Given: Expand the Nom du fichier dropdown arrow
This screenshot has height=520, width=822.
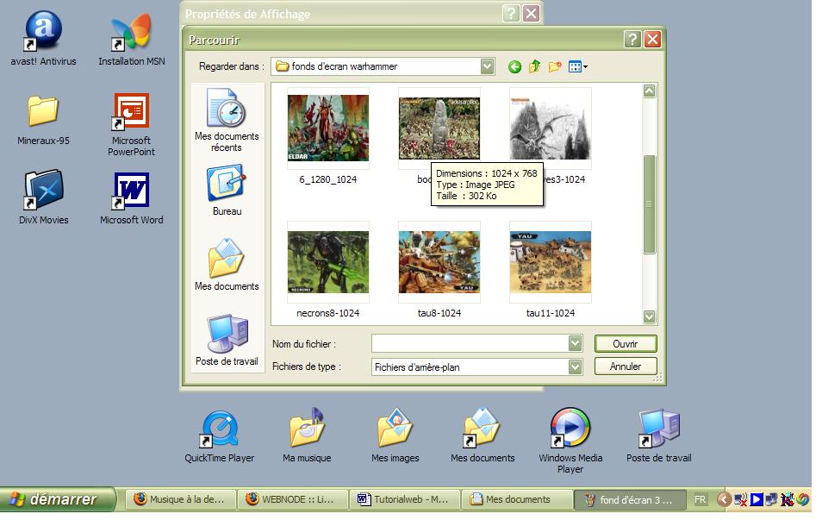Looking at the screenshot, I should click(575, 344).
